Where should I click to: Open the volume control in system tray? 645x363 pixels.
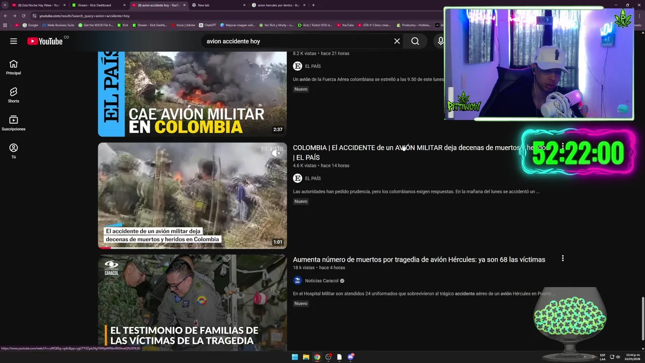coord(618,357)
